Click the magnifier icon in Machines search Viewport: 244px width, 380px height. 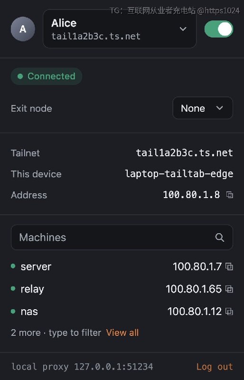tap(219, 237)
